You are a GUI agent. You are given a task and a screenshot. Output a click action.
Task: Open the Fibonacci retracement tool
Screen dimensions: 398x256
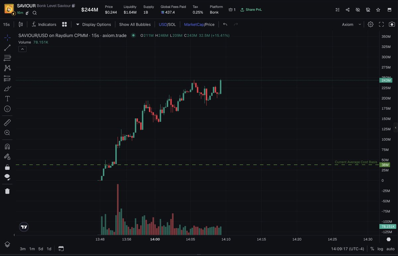[x=7, y=58]
